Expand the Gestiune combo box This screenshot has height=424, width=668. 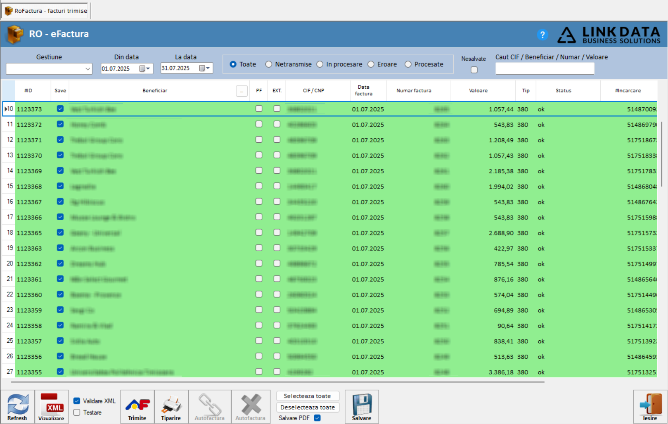tap(88, 69)
